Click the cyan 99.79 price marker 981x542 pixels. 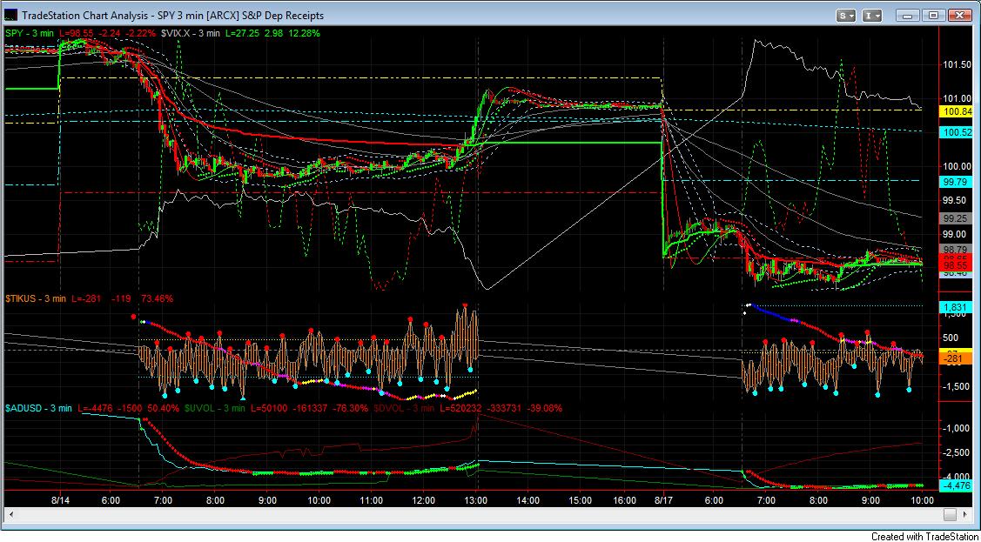click(x=955, y=182)
